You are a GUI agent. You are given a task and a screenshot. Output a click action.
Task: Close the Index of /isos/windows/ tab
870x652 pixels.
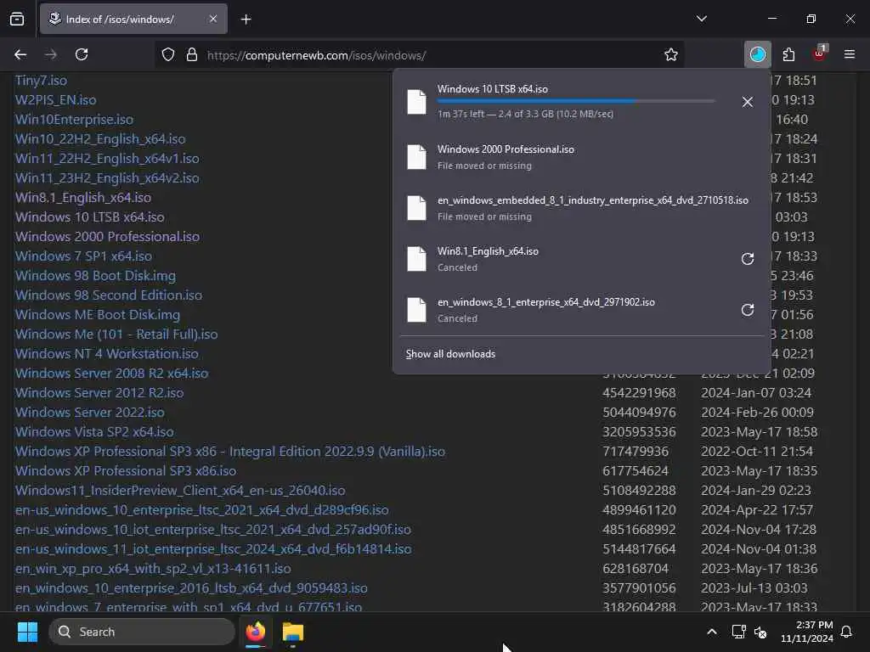pos(213,19)
